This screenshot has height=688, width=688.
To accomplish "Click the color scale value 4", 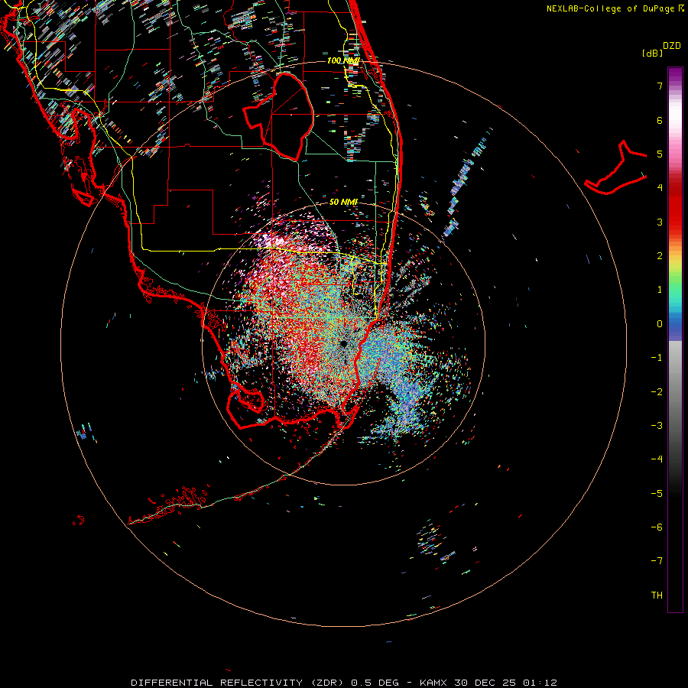I will (x=660, y=187).
